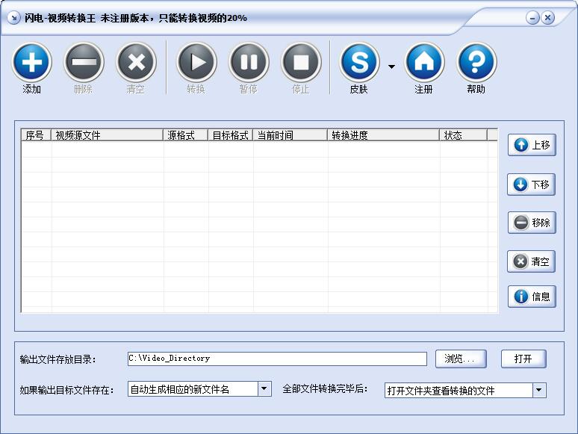The image size is (578, 434).
Task: Click the 清空 (Clear) X toolbar icon
Action: (x=136, y=63)
